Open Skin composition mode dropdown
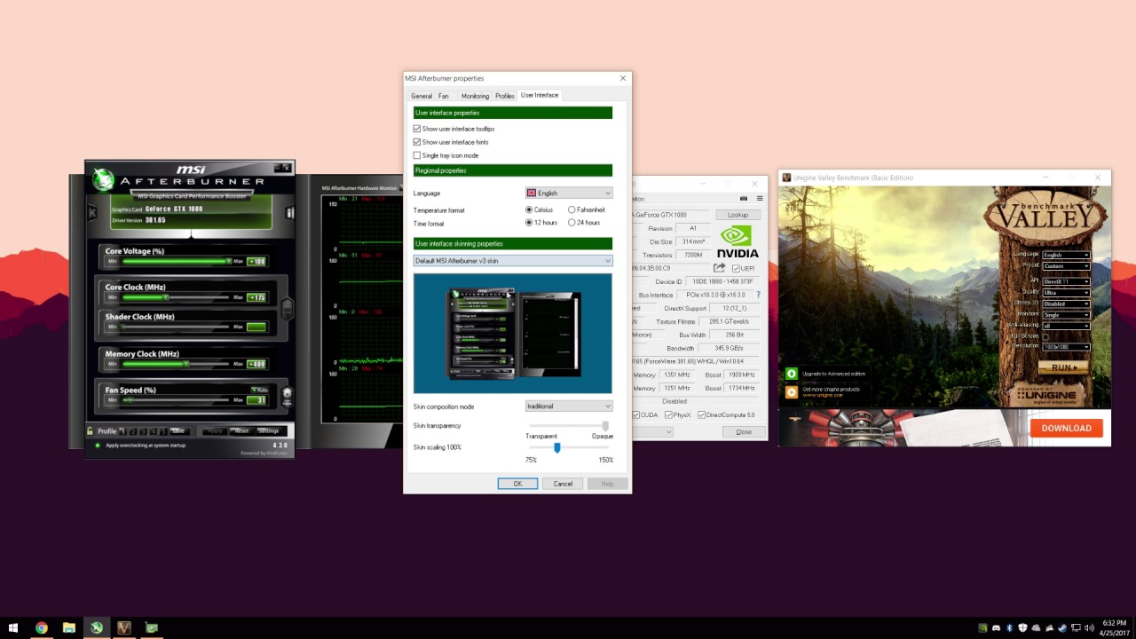Screen dimensions: 1136x639 (569, 406)
